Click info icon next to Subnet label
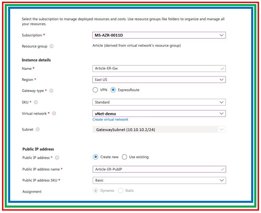 pyautogui.click(x=38, y=129)
